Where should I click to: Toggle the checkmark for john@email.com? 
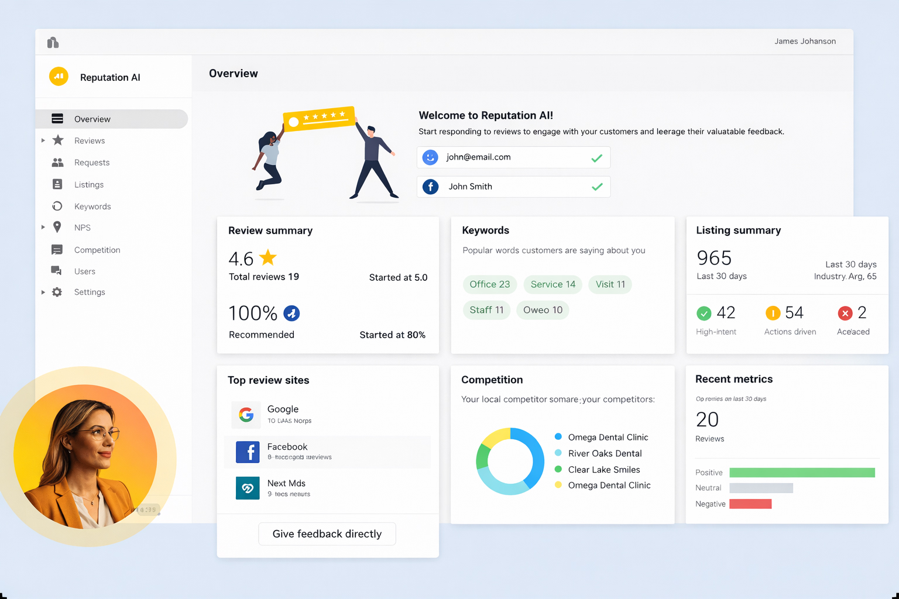pyautogui.click(x=596, y=158)
